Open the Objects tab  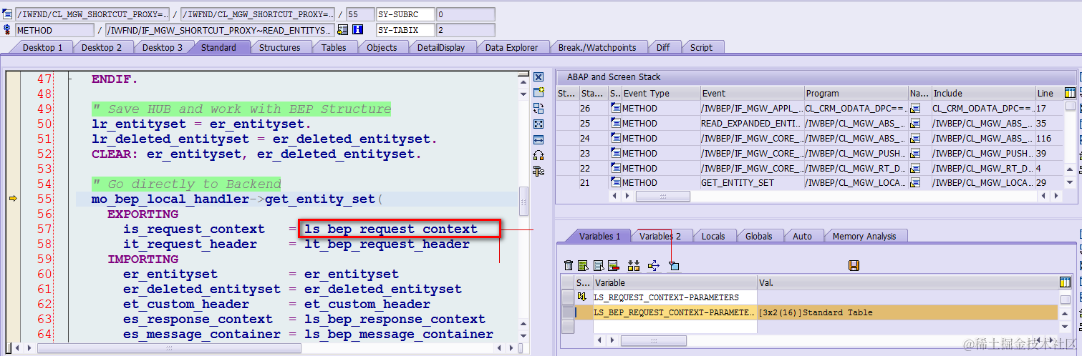[382, 47]
